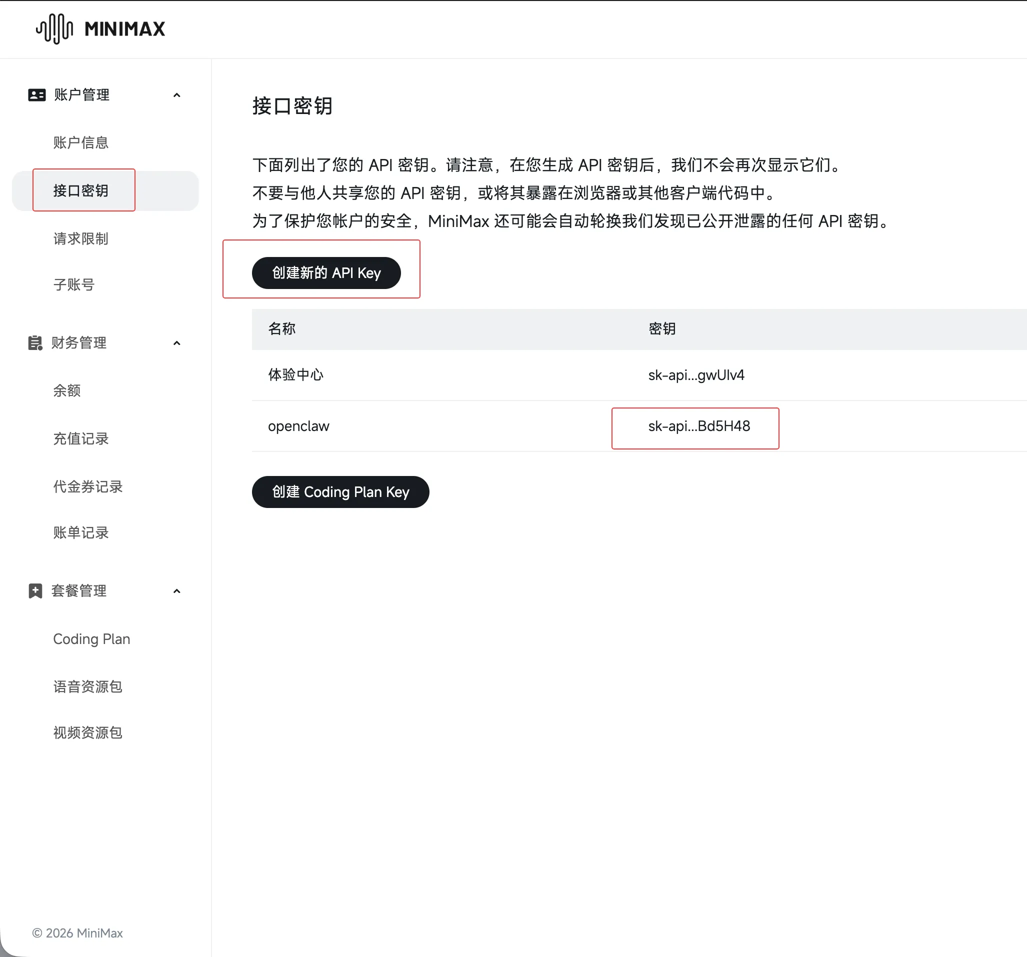Open the 代金券记录 page
1027x957 pixels.
pos(88,486)
